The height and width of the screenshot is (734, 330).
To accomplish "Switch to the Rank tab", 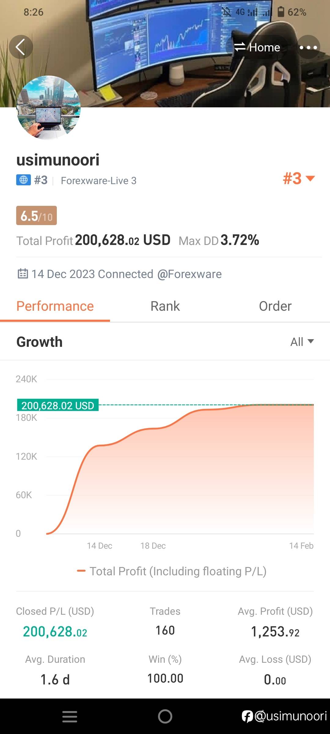I will pyautogui.click(x=165, y=306).
